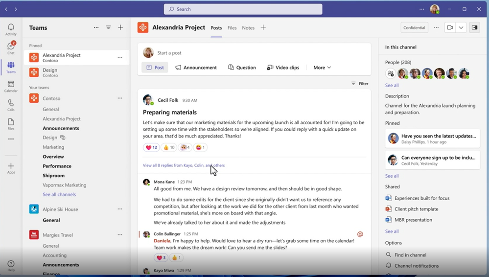Click Find in channel option
The image size is (489, 277).
(x=406, y=255)
